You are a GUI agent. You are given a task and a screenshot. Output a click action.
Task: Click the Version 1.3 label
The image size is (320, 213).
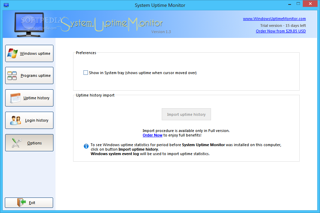point(161,32)
